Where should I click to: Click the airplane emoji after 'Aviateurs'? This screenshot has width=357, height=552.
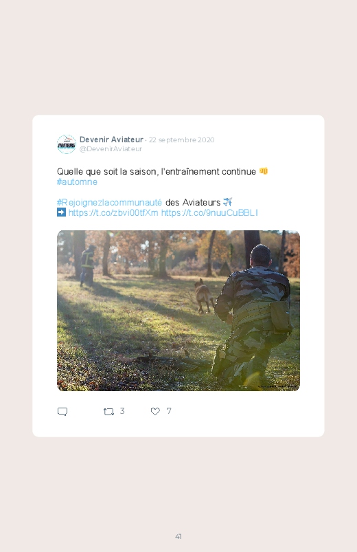227,202
